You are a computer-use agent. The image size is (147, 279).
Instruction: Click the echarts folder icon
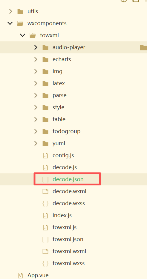(45, 59)
